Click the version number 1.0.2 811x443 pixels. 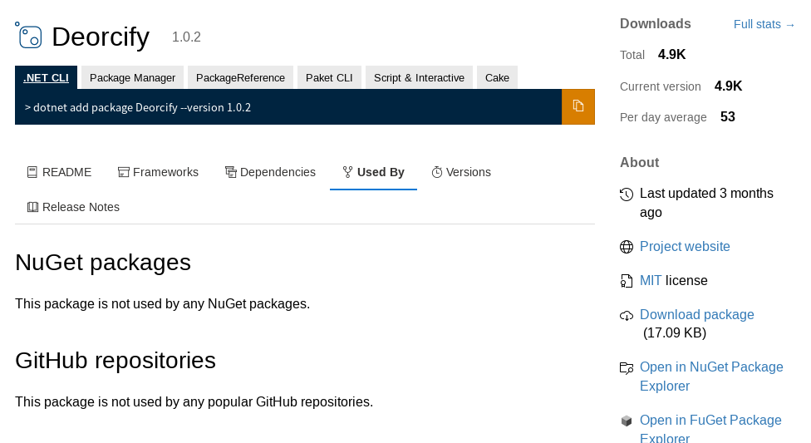tap(186, 37)
